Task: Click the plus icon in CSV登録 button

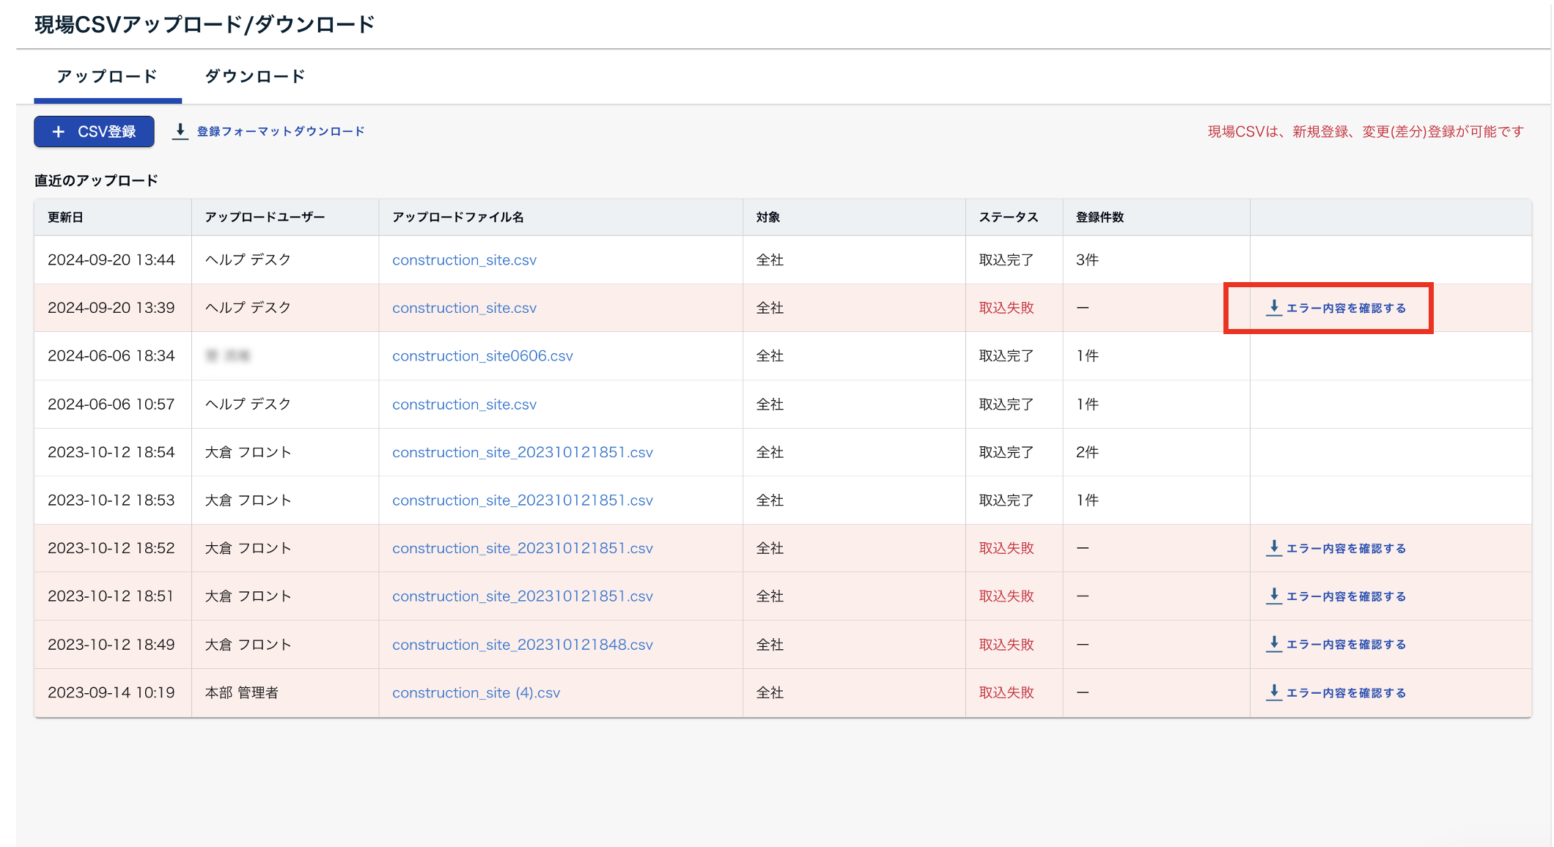Action: pos(59,132)
